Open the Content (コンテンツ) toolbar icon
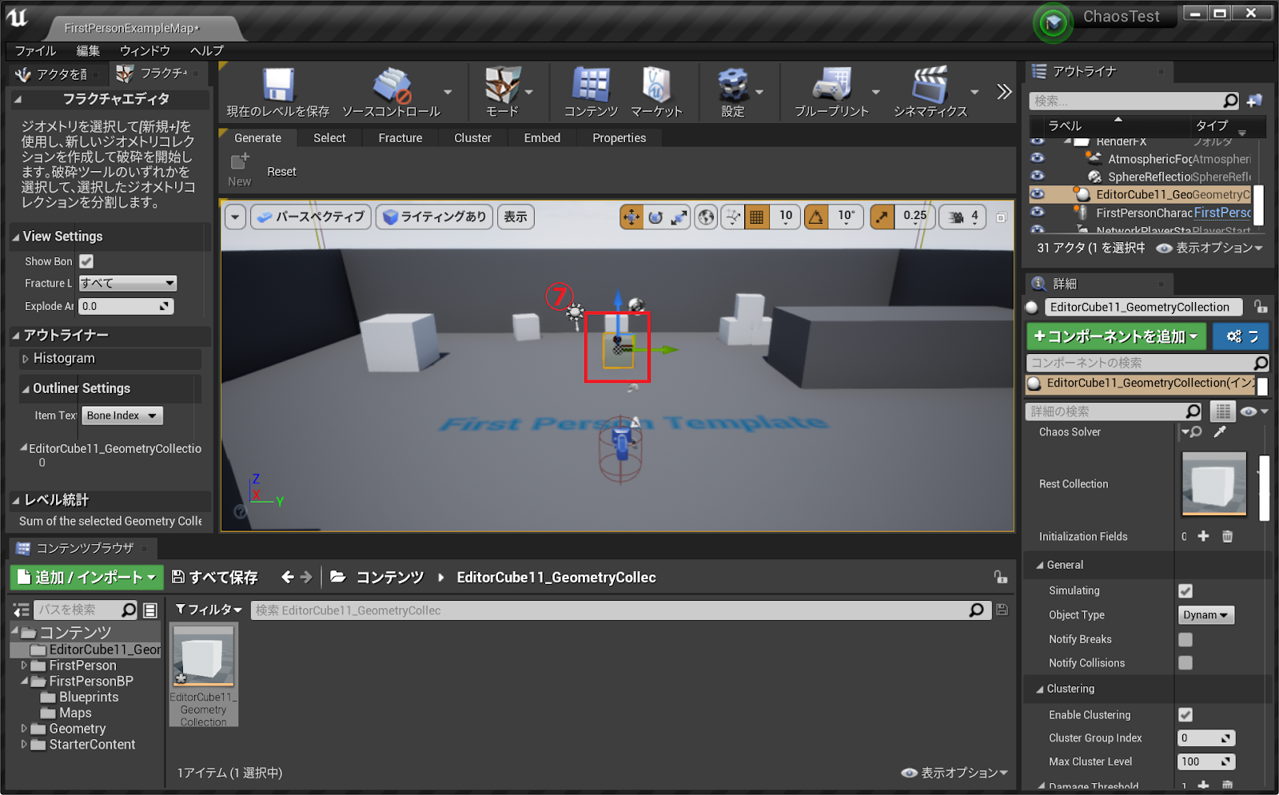This screenshot has width=1279, height=795. tap(591, 85)
